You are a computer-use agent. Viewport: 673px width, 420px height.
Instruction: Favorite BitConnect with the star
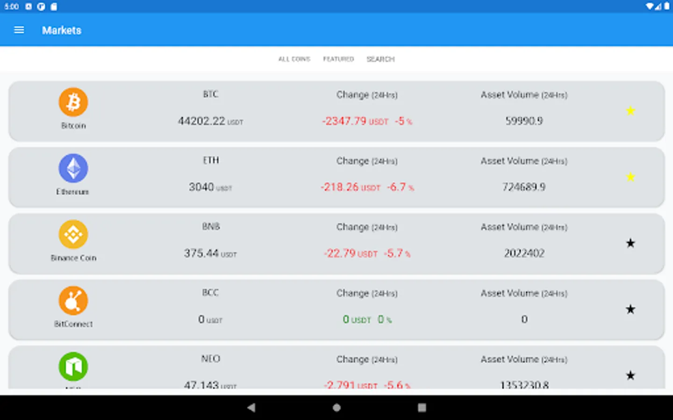tap(630, 309)
